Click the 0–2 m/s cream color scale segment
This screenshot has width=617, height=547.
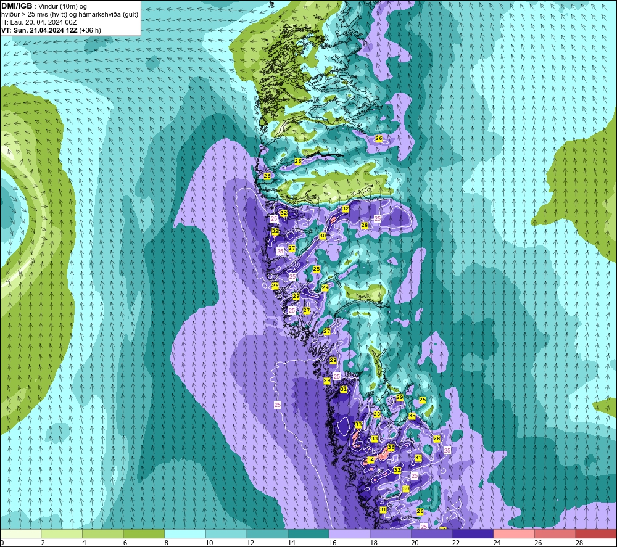(20, 533)
